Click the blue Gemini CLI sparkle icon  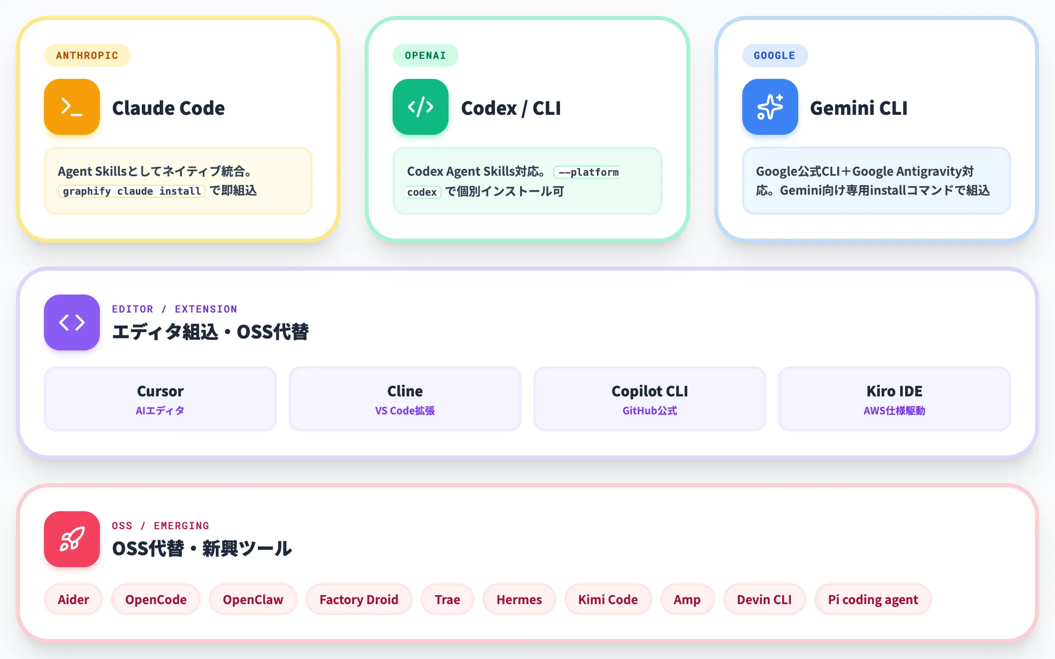coord(770,107)
